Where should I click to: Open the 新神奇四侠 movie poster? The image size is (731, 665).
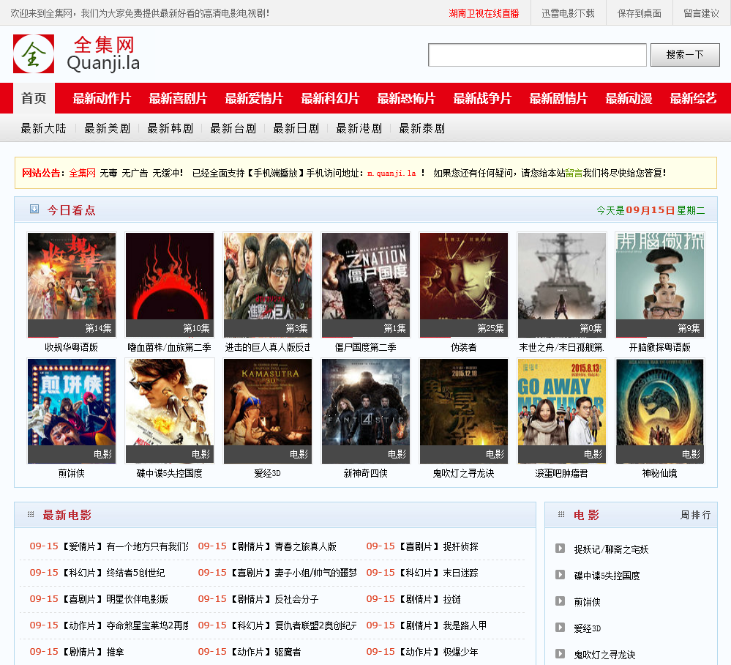click(x=366, y=411)
